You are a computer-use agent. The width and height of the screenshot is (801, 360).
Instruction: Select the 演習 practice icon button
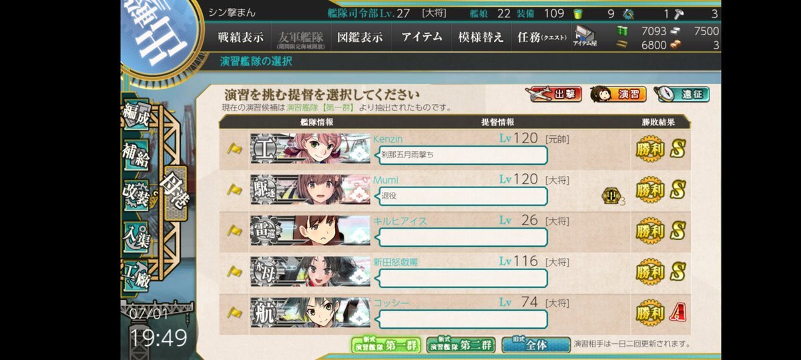point(617,95)
